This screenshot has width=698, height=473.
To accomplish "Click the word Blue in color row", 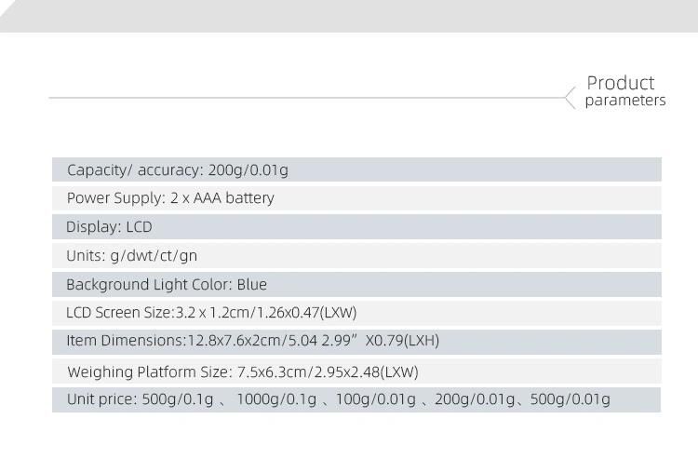I will coord(251,284).
